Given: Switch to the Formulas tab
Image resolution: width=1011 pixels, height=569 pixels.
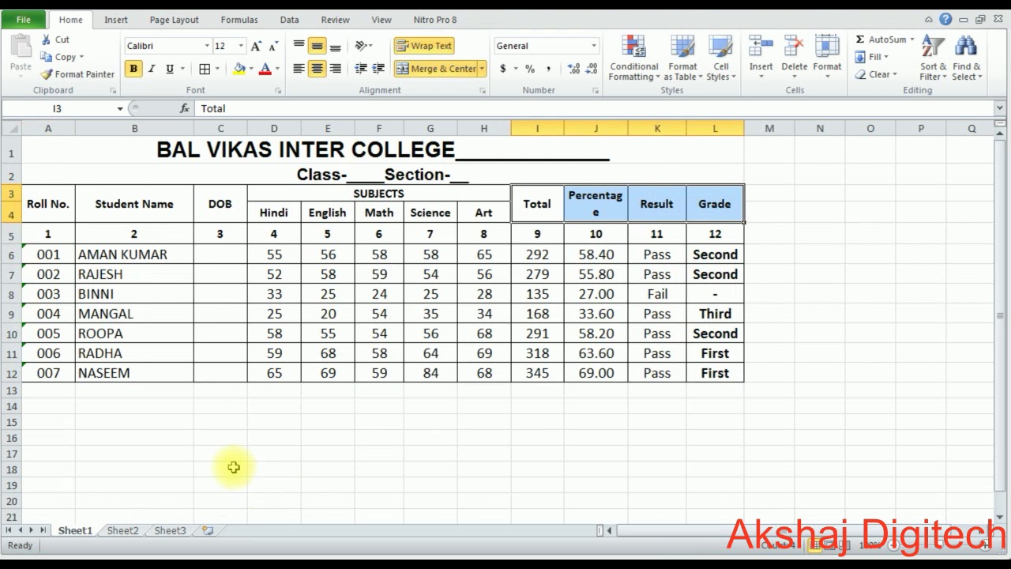Looking at the screenshot, I should 239,20.
